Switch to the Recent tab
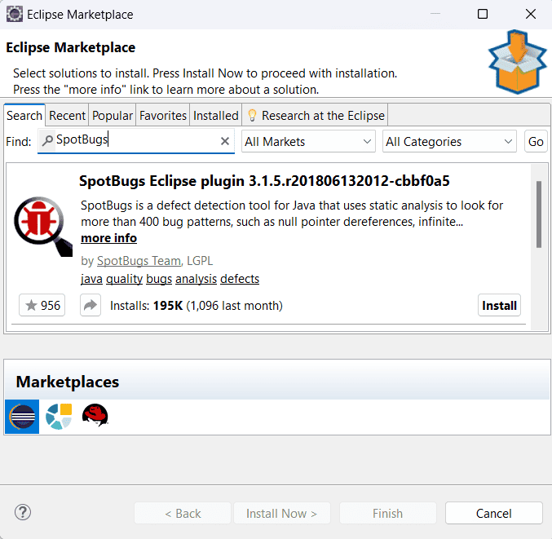Image resolution: width=552 pixels, height=539 pixels. coord(67,116)
